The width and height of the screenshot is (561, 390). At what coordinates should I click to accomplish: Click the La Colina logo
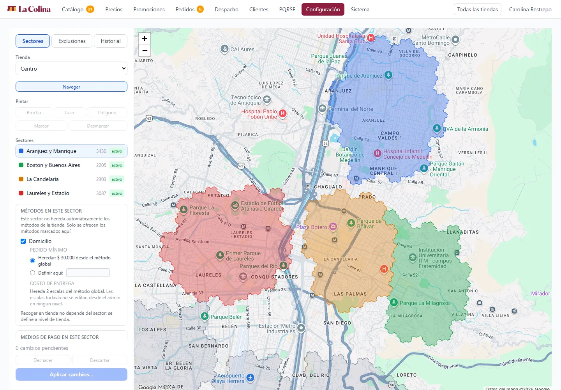pos(29,9)
